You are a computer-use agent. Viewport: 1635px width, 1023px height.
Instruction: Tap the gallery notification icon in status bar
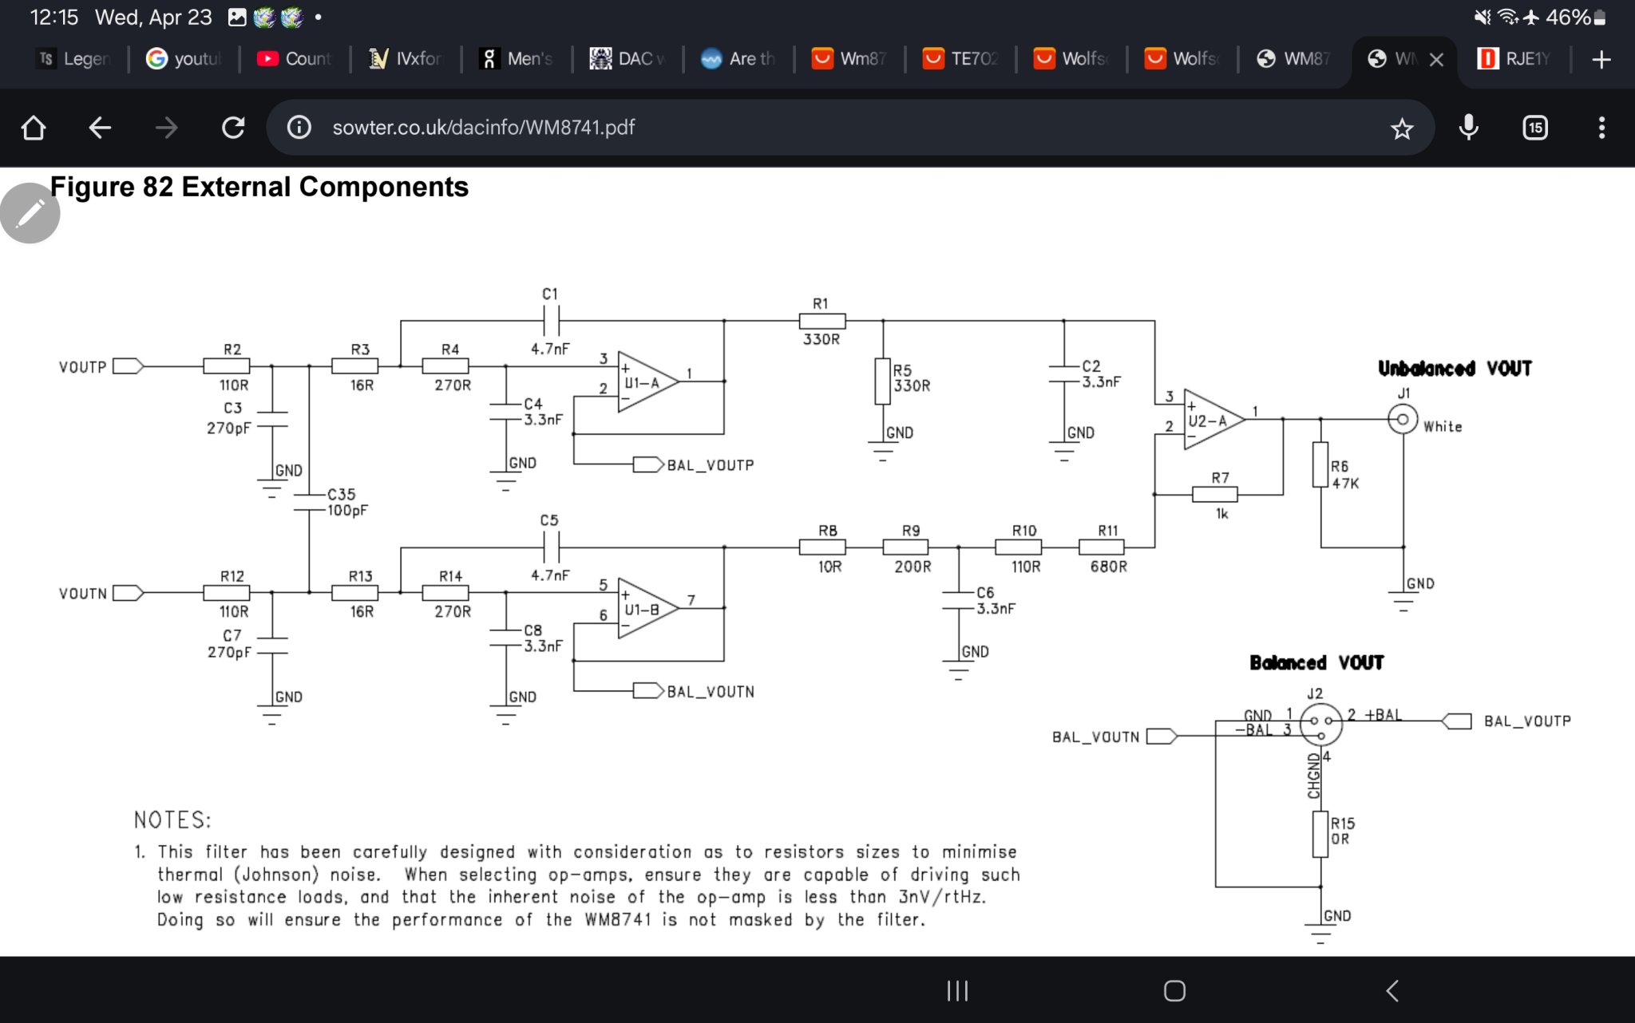click(x=237, y=18)
